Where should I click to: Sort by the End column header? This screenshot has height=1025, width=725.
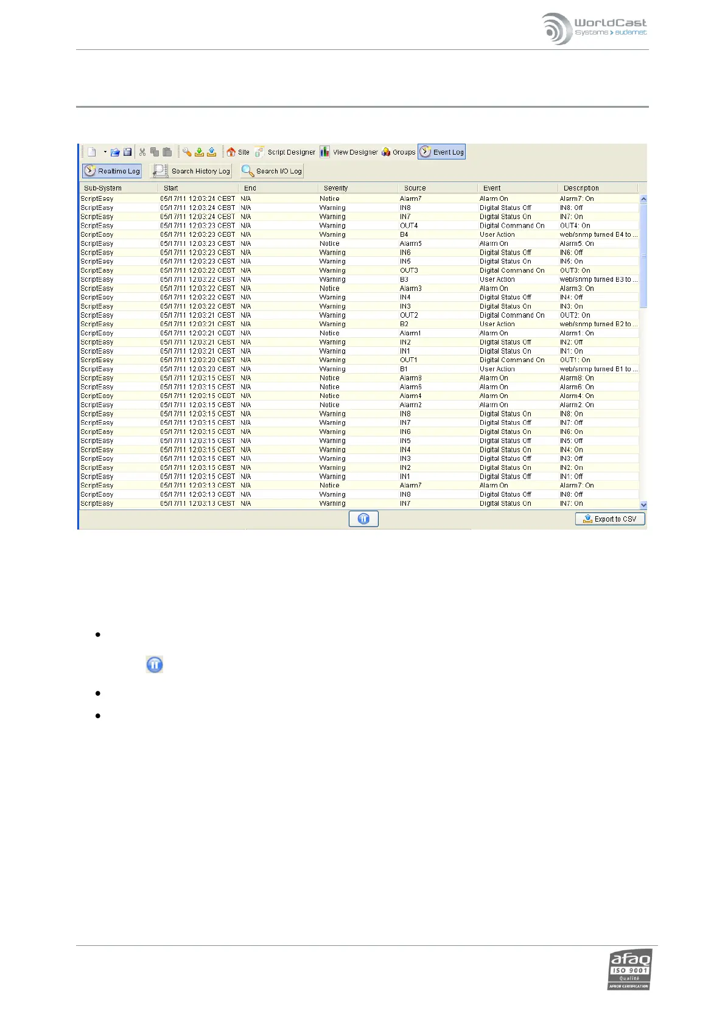(x=278, y=188)
